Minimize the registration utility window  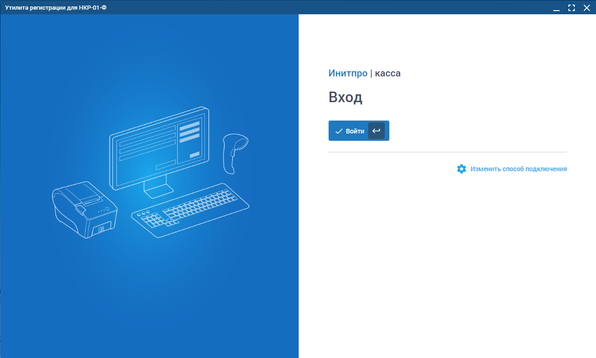pyautogui.click(x=556, y=7)
